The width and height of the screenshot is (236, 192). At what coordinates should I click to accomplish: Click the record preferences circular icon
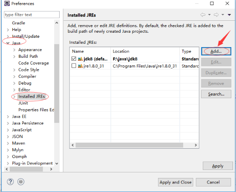point(21,182)
